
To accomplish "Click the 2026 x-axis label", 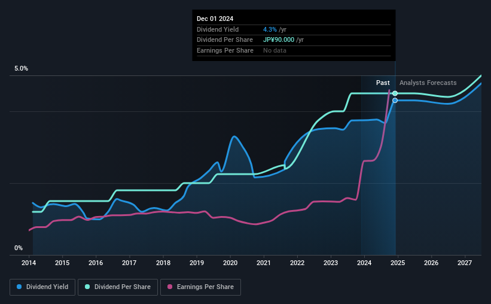I will [x=431, y=263].
